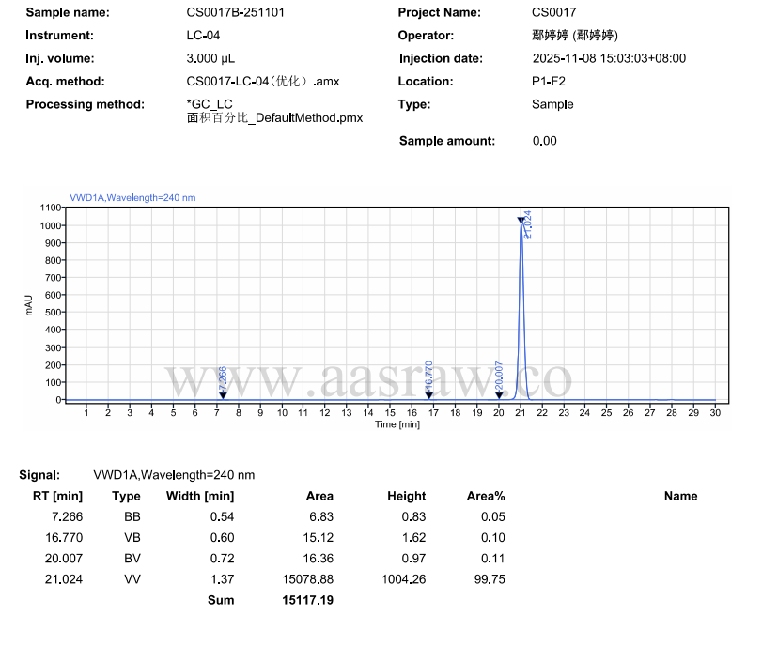Click the VWD1A wavelength label above the chromatogram
Screen dimensions: 762x646
[132, 198]
